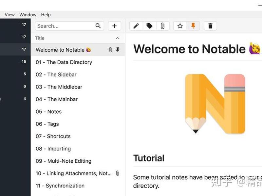Screen dimensions: 262x196
Task: Click the plus new note button
Action: (x=114, y=26)
